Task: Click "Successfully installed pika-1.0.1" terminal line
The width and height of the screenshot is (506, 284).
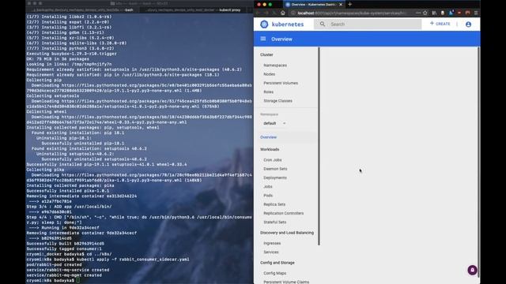Action: click(68, 191)
